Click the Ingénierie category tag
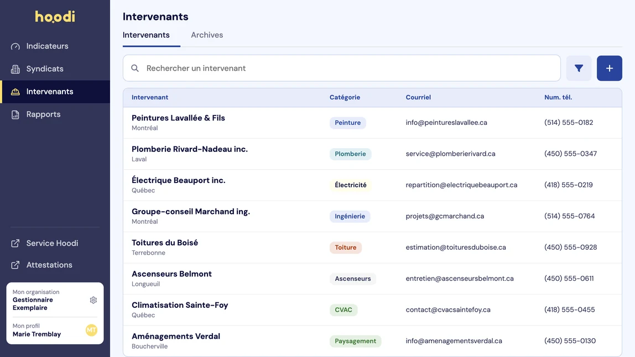635x357 pixels. 350,216
